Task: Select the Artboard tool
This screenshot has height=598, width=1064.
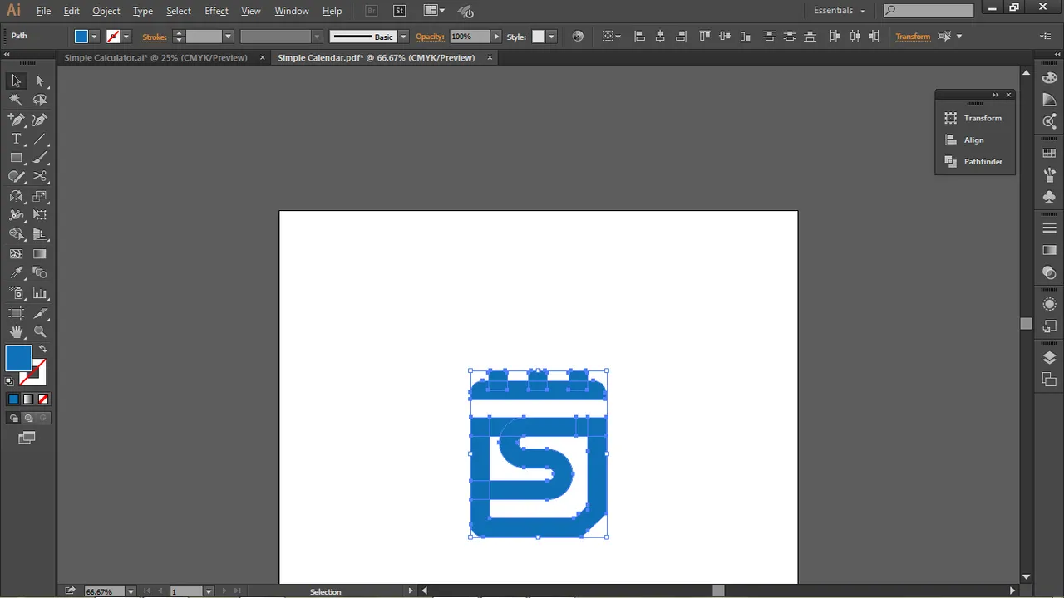Action: (16, 313)
